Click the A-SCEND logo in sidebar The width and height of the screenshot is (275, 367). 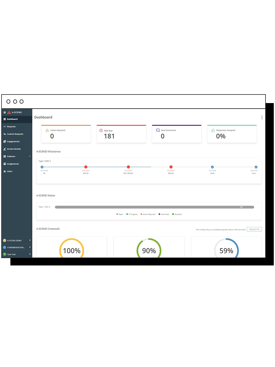15,112
